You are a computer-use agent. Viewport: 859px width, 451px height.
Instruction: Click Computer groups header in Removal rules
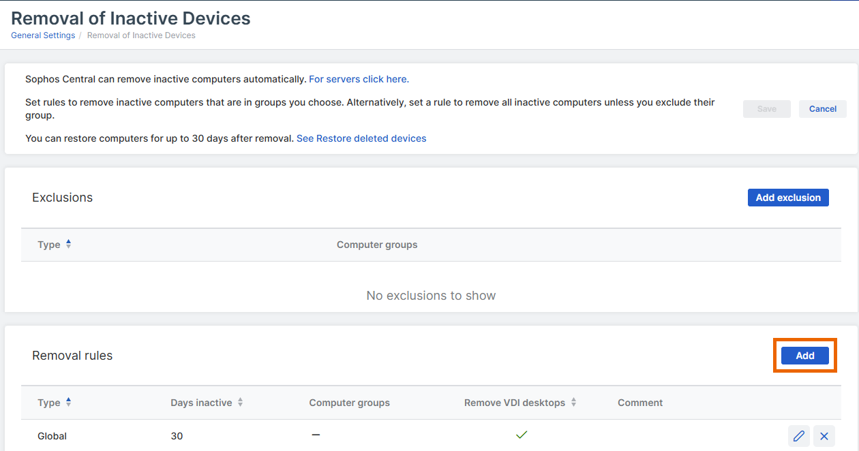coord(349,403)
